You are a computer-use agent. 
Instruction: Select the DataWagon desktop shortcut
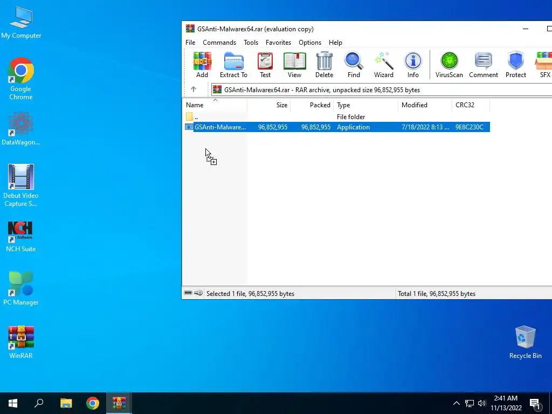click(21, 129)
